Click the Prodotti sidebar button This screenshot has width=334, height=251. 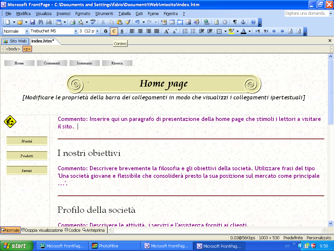pyautogui.click(x=27, y=156)
